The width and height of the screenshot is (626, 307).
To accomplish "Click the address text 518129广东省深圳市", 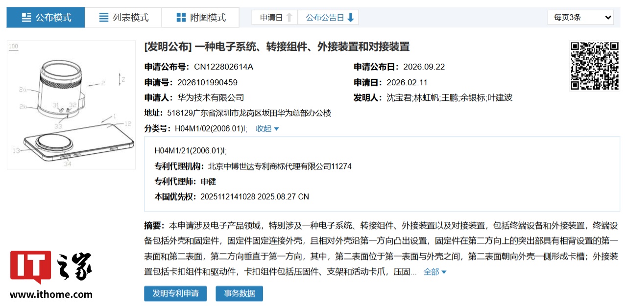I will tap(249, 113).
